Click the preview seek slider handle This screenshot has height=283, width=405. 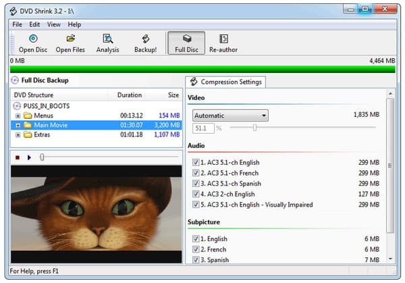pyautogui.click(x=42, y=157)
